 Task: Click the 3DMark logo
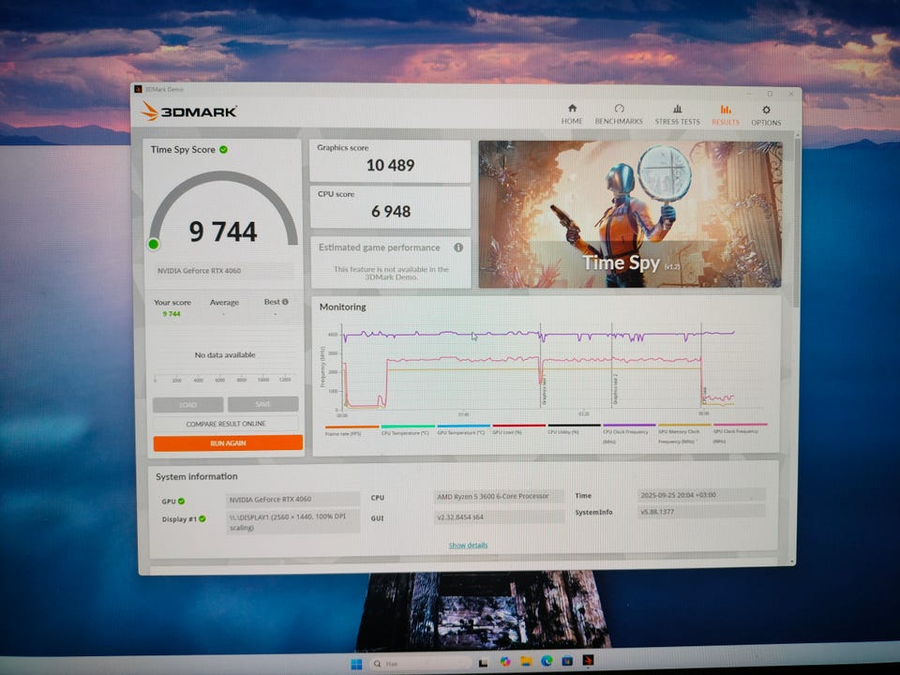click(x=188, y=111)
